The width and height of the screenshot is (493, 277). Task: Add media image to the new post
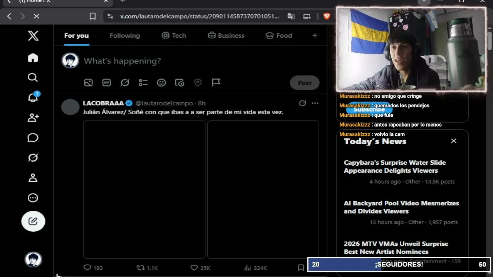coord(88,82)
